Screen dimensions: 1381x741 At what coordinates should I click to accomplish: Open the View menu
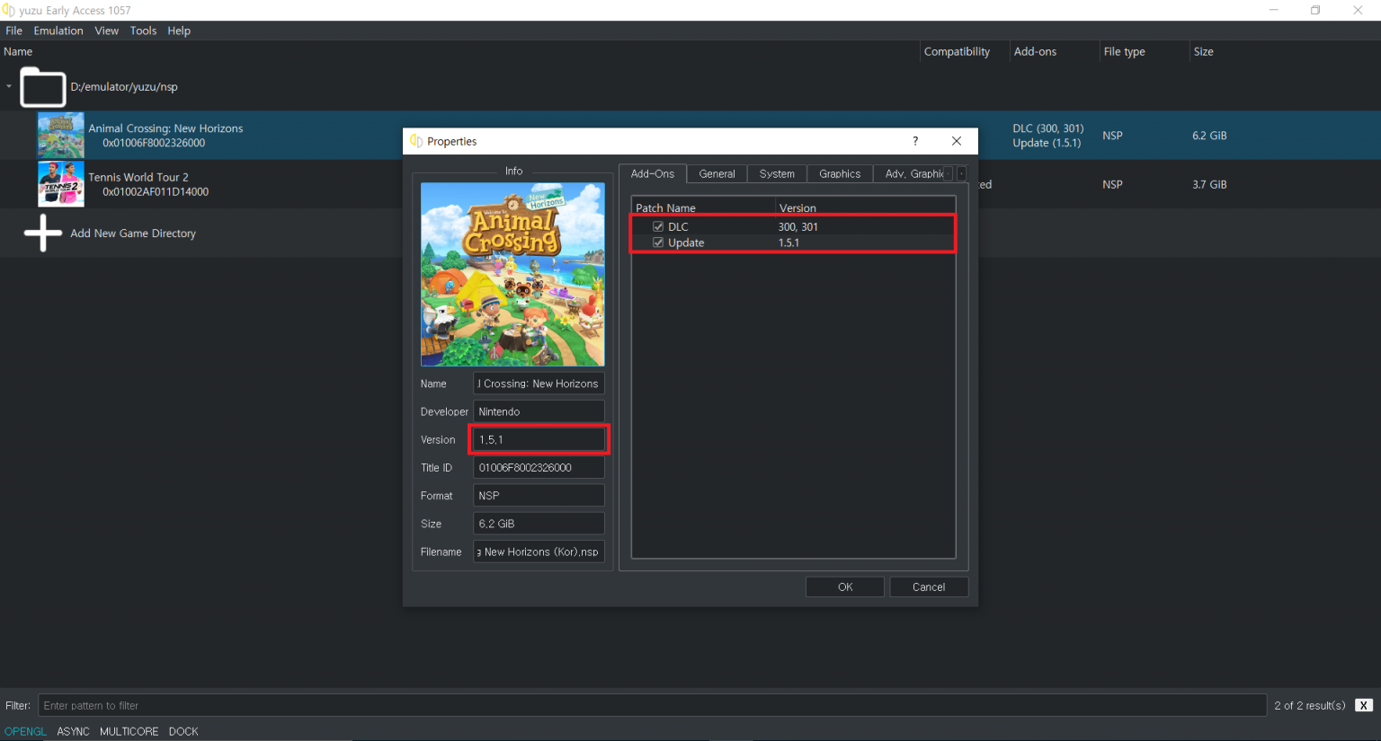click(x=106, y=31)
